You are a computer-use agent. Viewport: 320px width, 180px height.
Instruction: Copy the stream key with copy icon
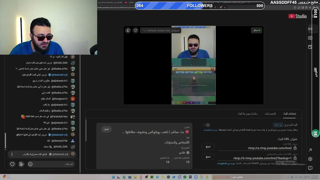128,30
